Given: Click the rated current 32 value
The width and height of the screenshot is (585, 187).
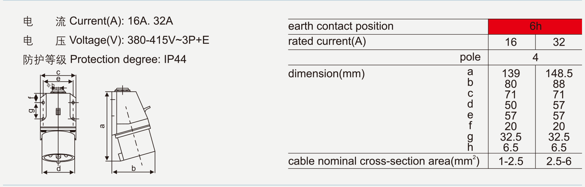Looking at the screenshot, I should point(559,42).
